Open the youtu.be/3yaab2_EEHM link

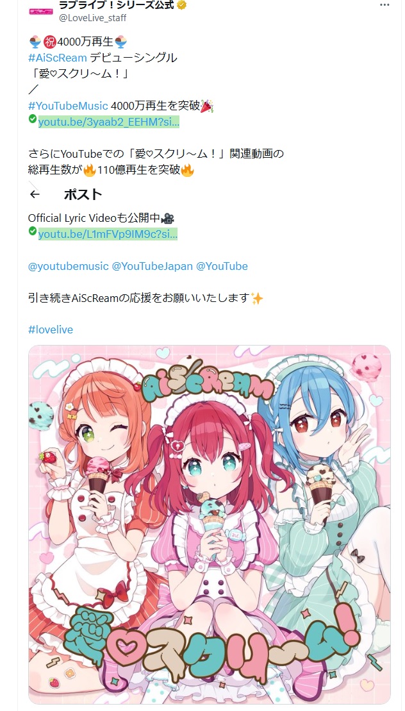click(109, 122)
